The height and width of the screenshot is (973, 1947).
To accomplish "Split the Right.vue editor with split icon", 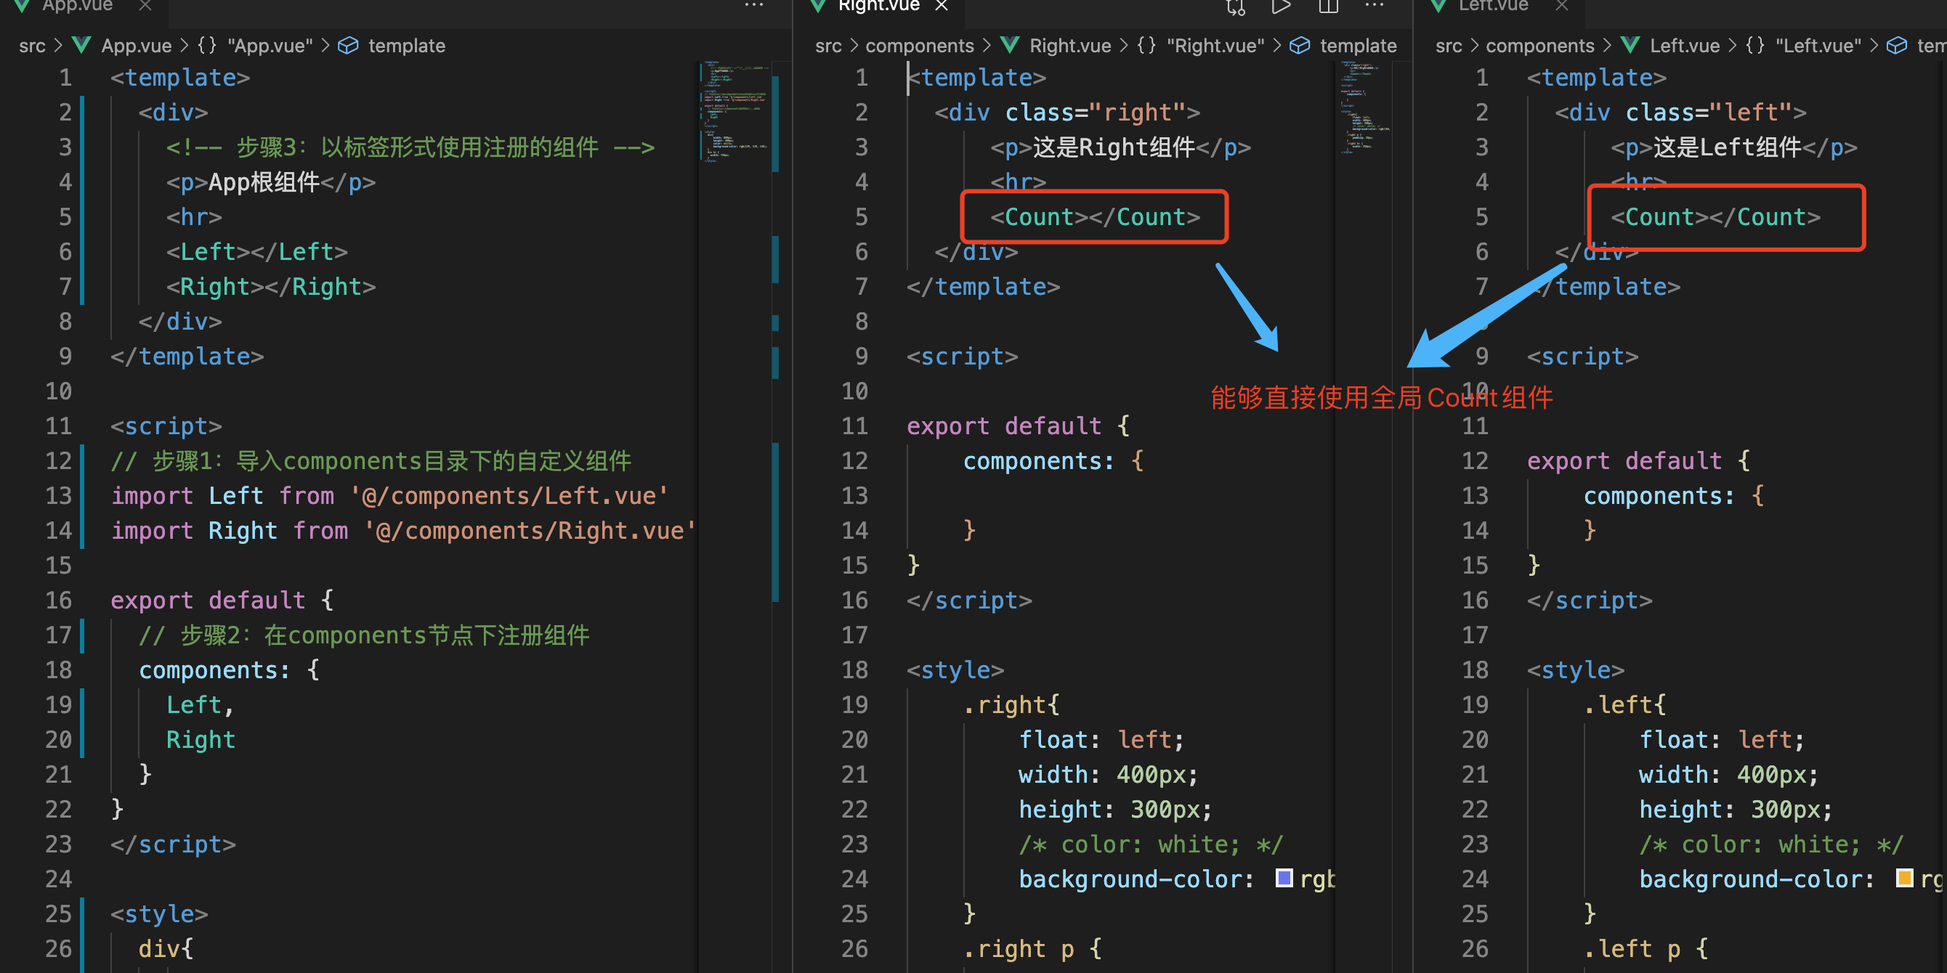I will pos(1328,7).
